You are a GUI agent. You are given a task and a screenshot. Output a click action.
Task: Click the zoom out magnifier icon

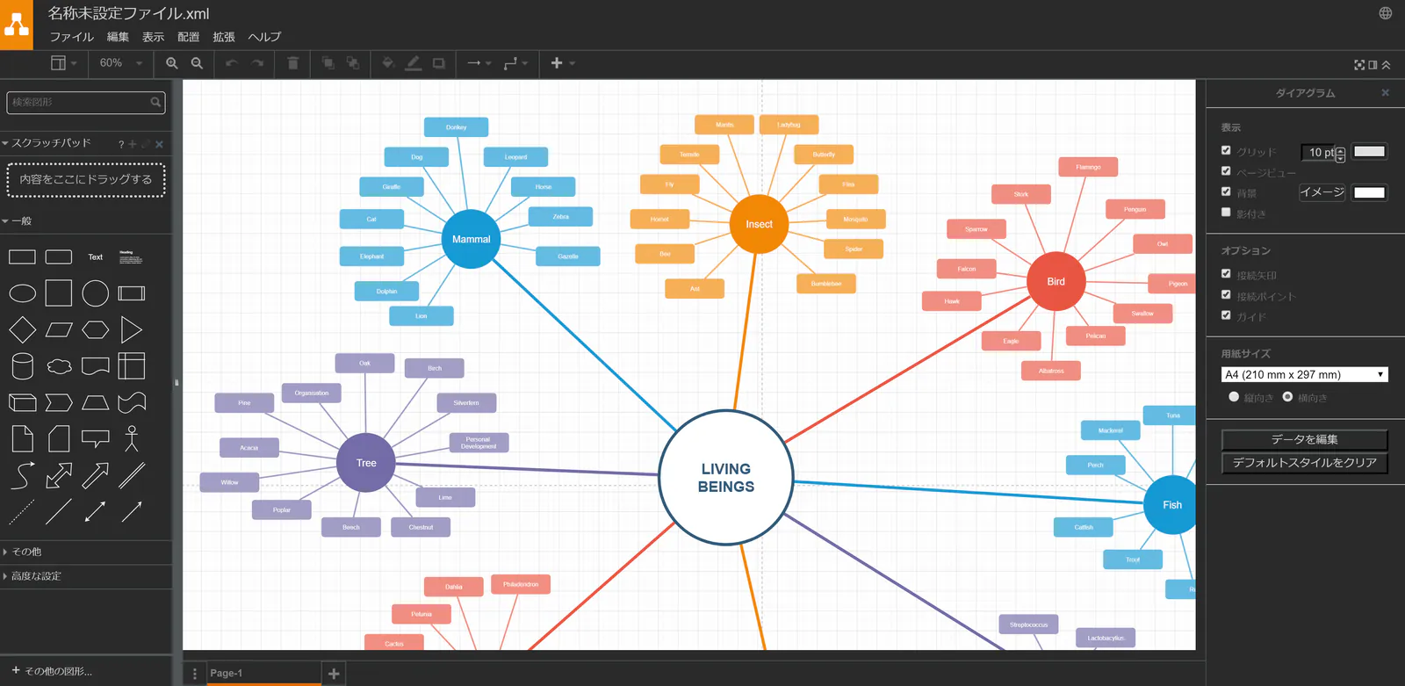(x=198, y=63)
